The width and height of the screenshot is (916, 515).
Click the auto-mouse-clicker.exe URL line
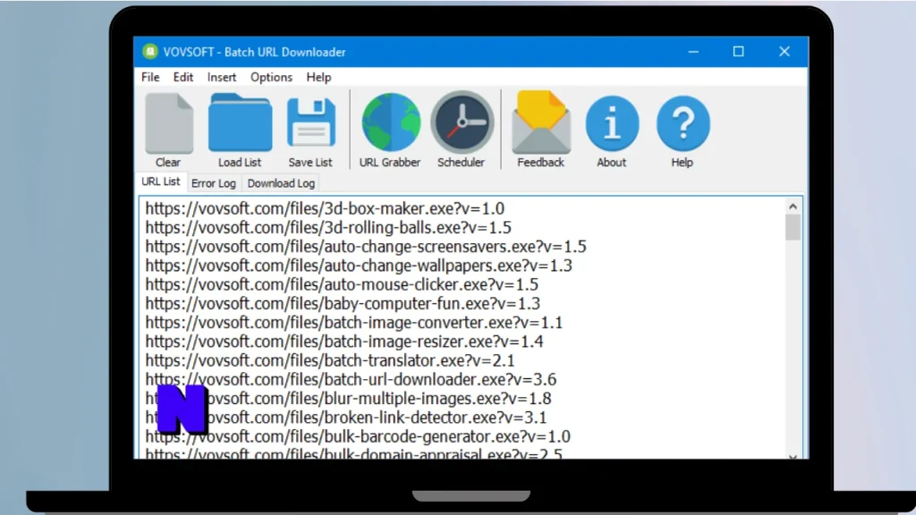click(342, 284)
